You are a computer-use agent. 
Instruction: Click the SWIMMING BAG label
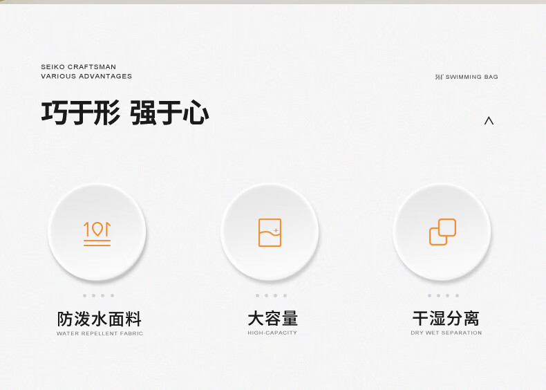point(472,77)
